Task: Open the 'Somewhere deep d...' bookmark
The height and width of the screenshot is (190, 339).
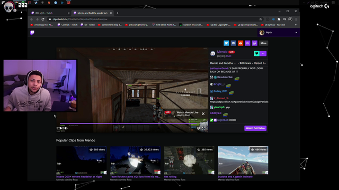Action: pyautogui.click(x=110, y=25)
